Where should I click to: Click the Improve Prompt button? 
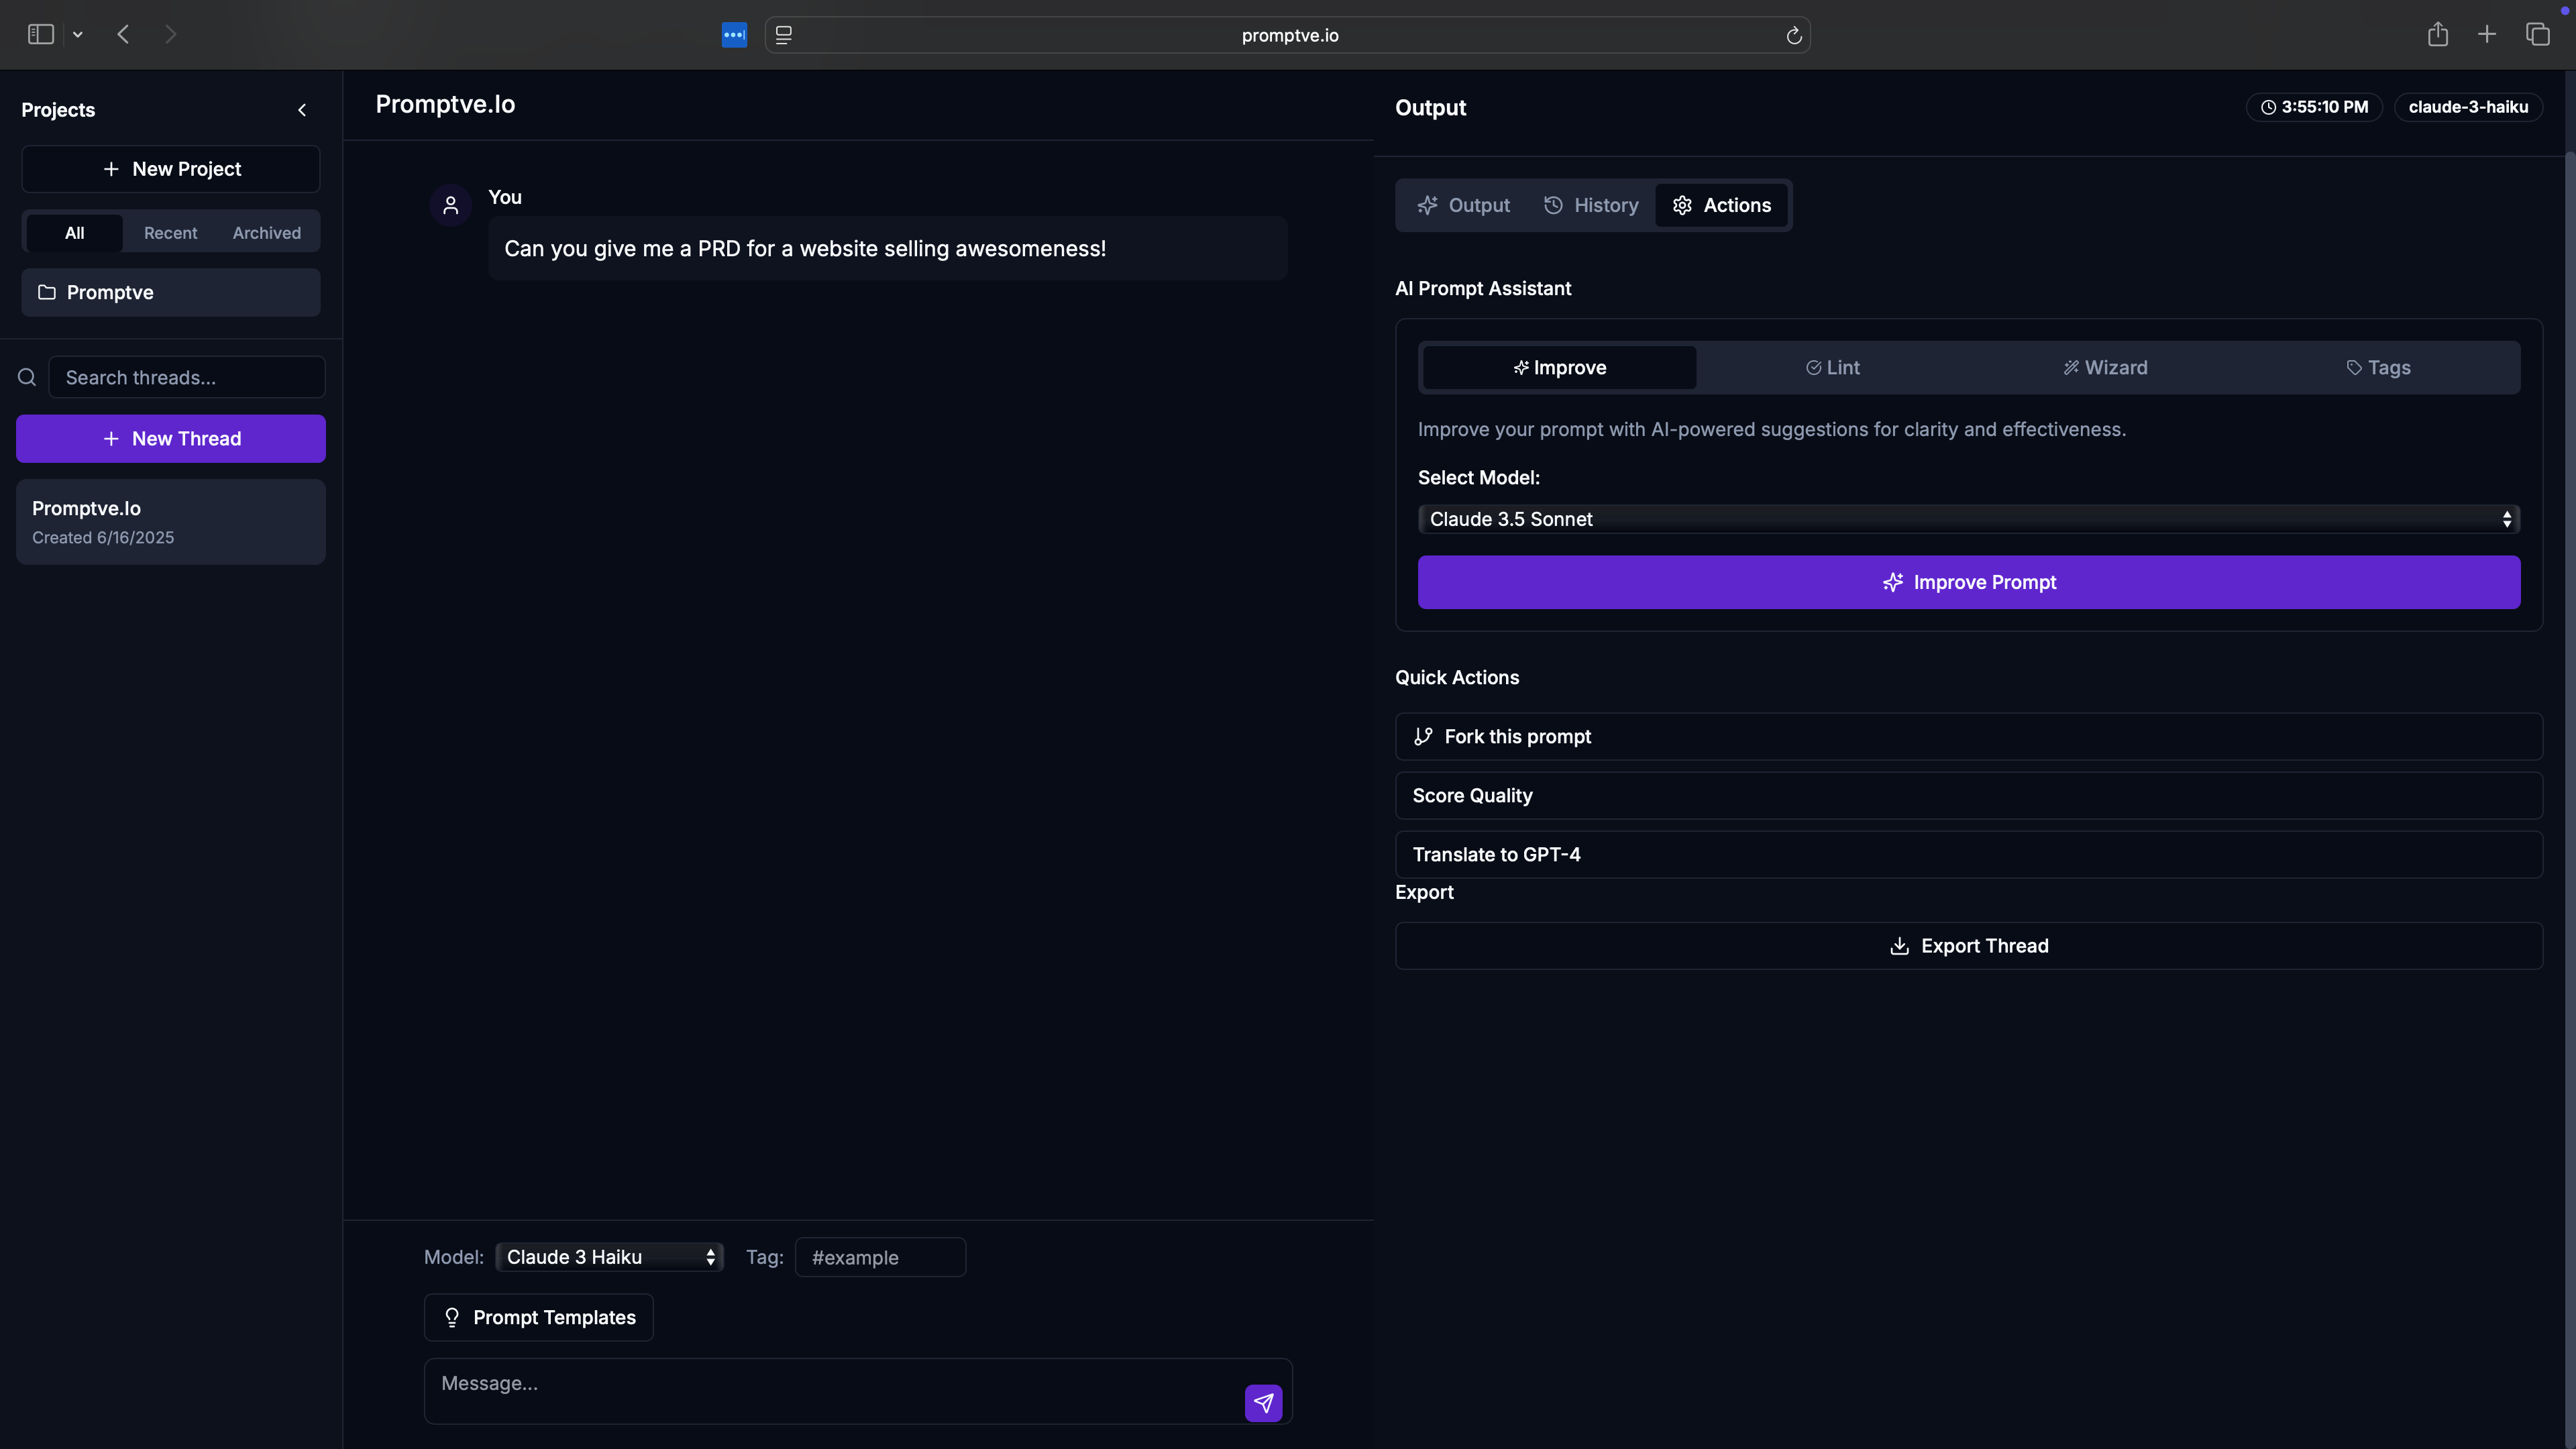tap(1968, 582)
